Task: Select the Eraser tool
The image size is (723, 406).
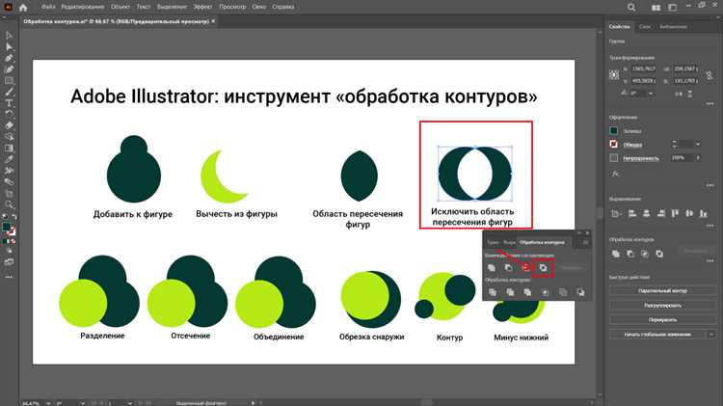Action: (9, 125)
